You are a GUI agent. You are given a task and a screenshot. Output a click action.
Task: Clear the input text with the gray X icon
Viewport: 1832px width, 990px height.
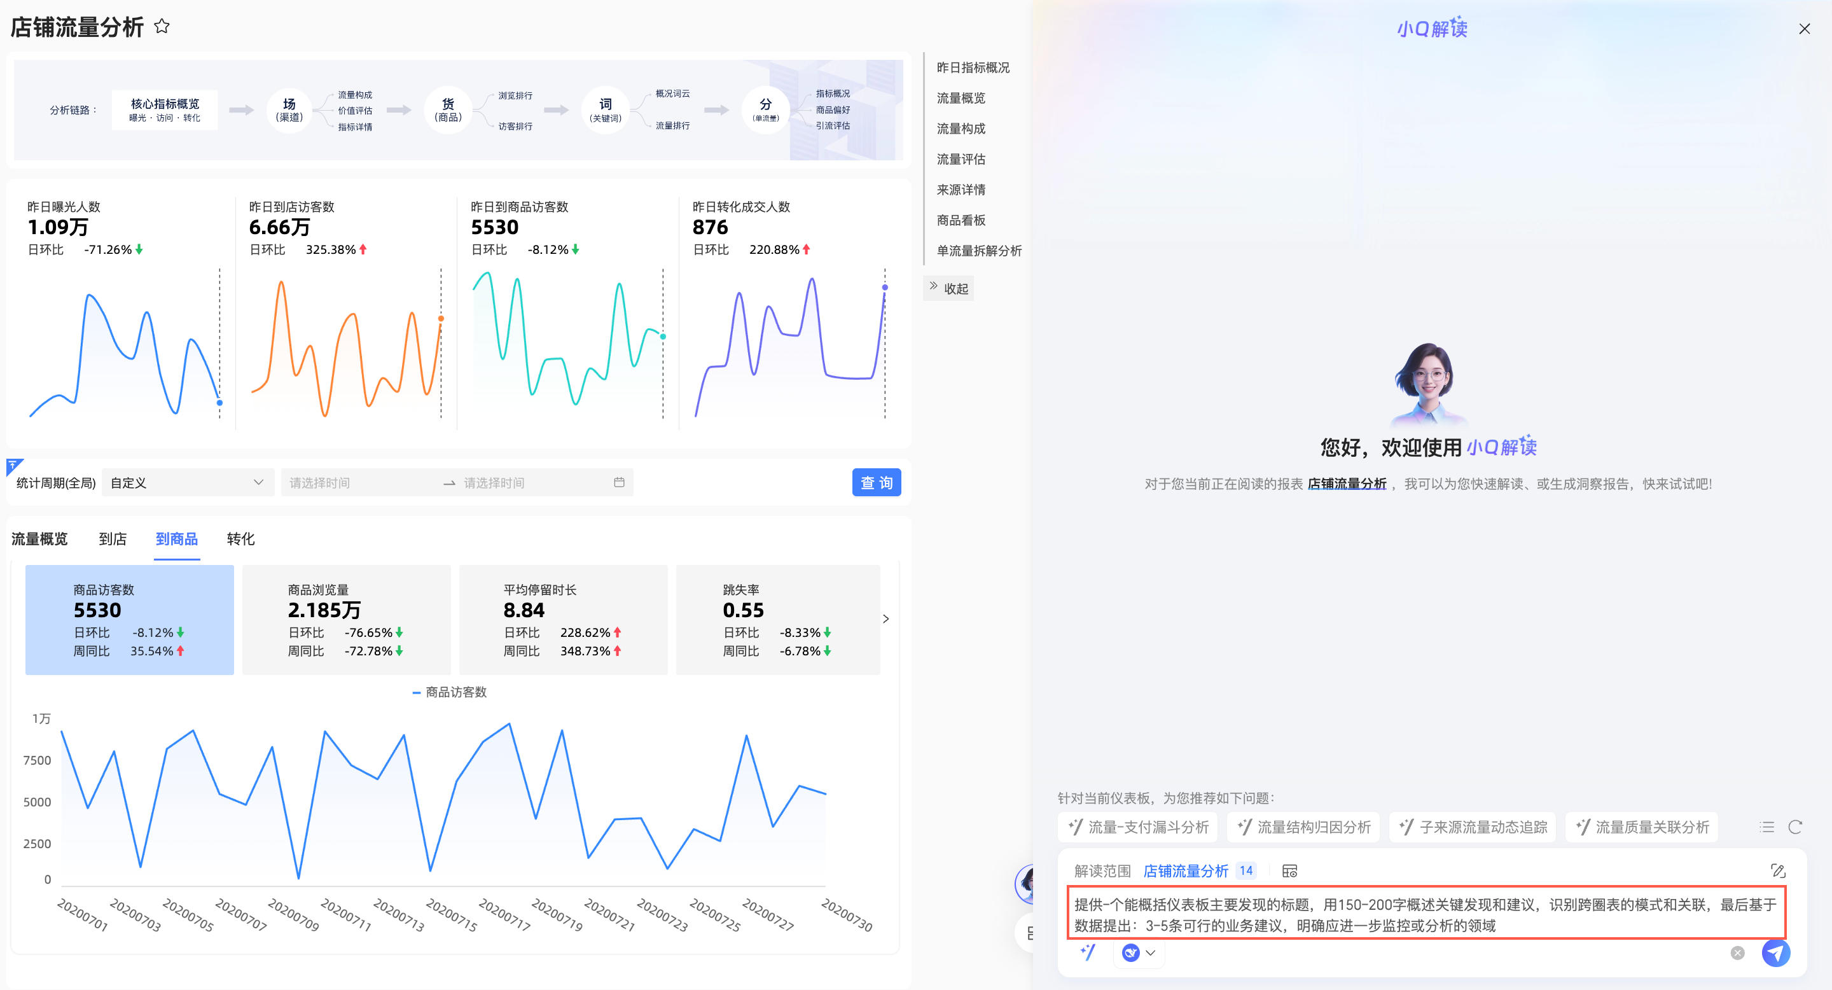(x=1737, y=952)
